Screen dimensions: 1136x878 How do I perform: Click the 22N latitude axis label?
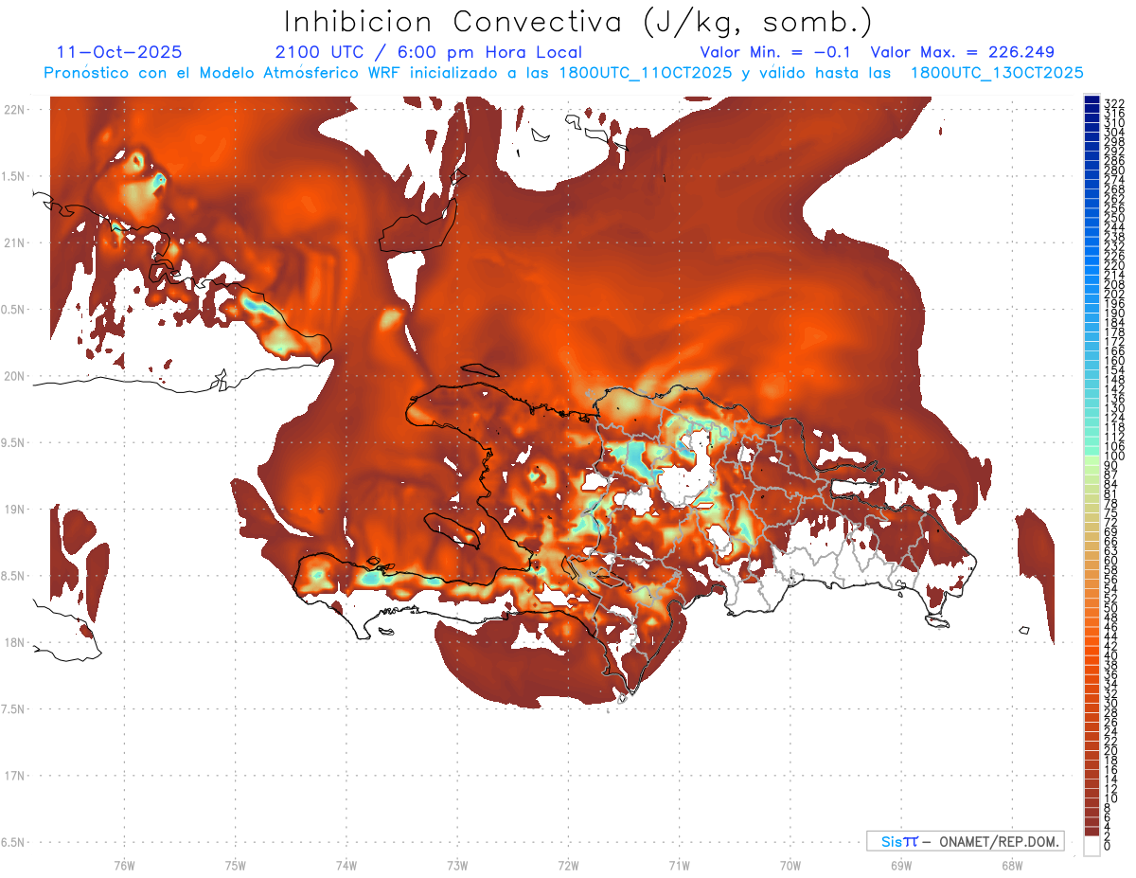point(13,110)
